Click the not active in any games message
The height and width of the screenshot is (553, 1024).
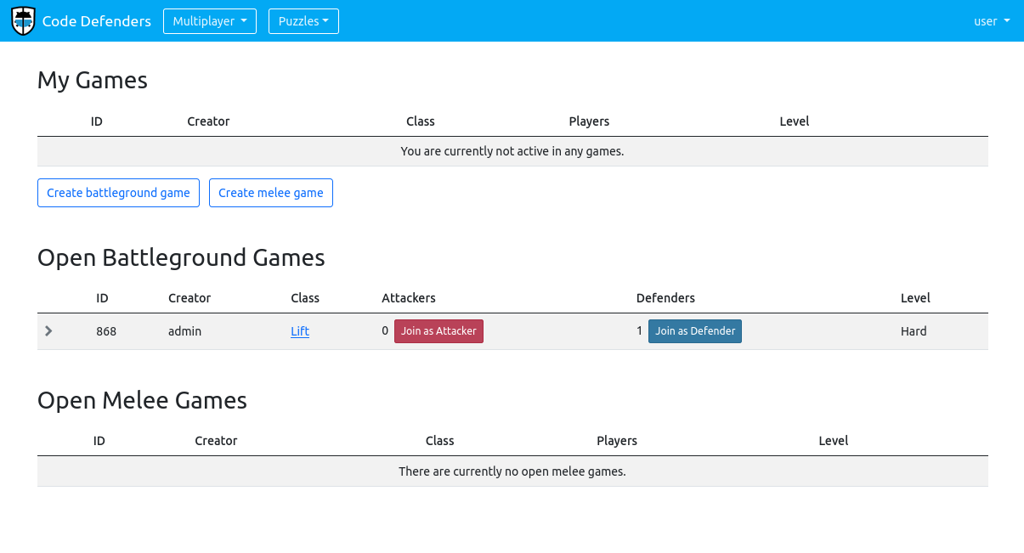[512, 151]
